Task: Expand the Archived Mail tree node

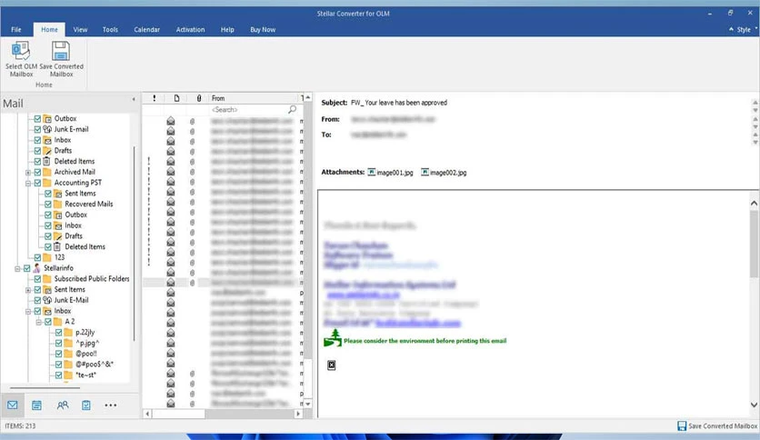Action: point(28,173)
